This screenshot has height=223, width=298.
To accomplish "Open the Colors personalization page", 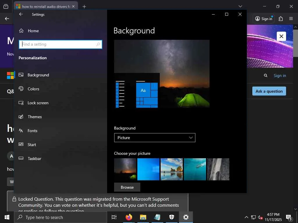I will tap(61, 89).
